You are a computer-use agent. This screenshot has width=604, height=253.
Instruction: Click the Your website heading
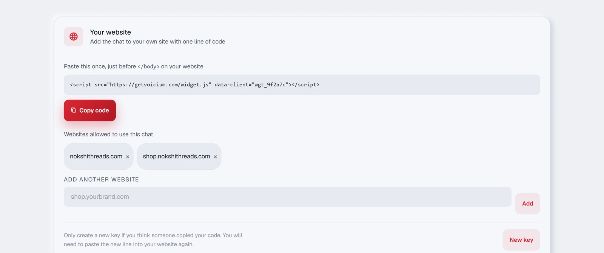(x=111, y=32)
